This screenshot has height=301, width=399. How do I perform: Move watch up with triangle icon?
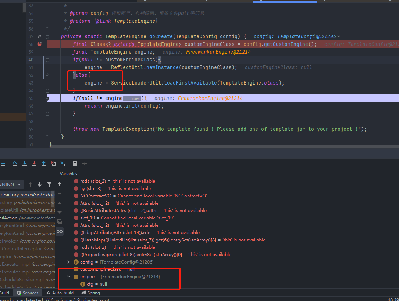(60, 203)
